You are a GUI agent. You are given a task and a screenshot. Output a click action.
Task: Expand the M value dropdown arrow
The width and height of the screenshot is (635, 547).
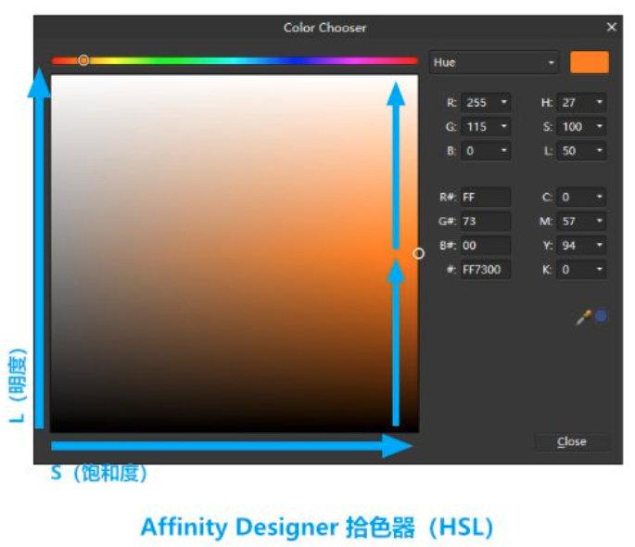pos(600,221)
